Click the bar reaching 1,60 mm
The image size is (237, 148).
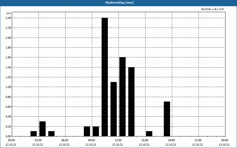(x=122, y=97)
